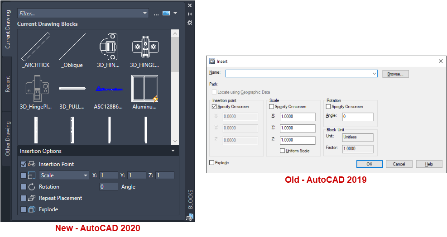
Task: Click the Z scale field in Blocks palette
Action: [x=165, y=175]
